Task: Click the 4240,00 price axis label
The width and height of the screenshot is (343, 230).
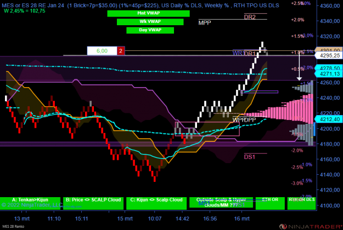Action: [330, 98]
